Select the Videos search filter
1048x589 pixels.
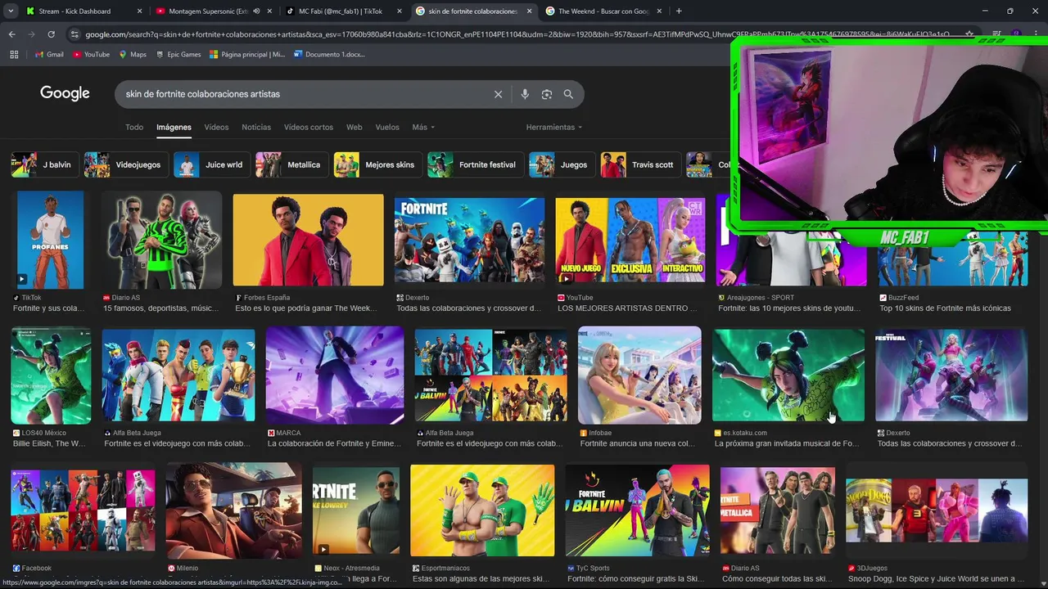216,127
